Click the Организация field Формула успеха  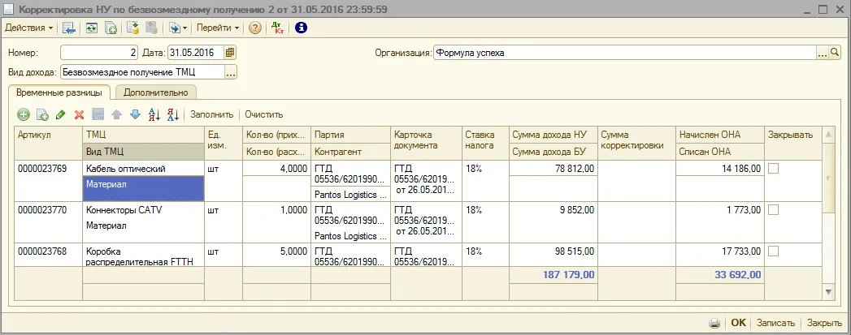pyautogui.click(x=625, y=53)
